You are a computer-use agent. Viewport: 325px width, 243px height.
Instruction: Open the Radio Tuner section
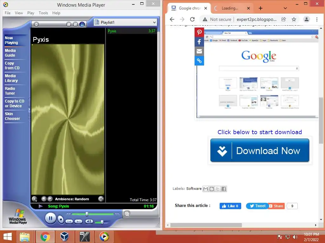[10, 91]
